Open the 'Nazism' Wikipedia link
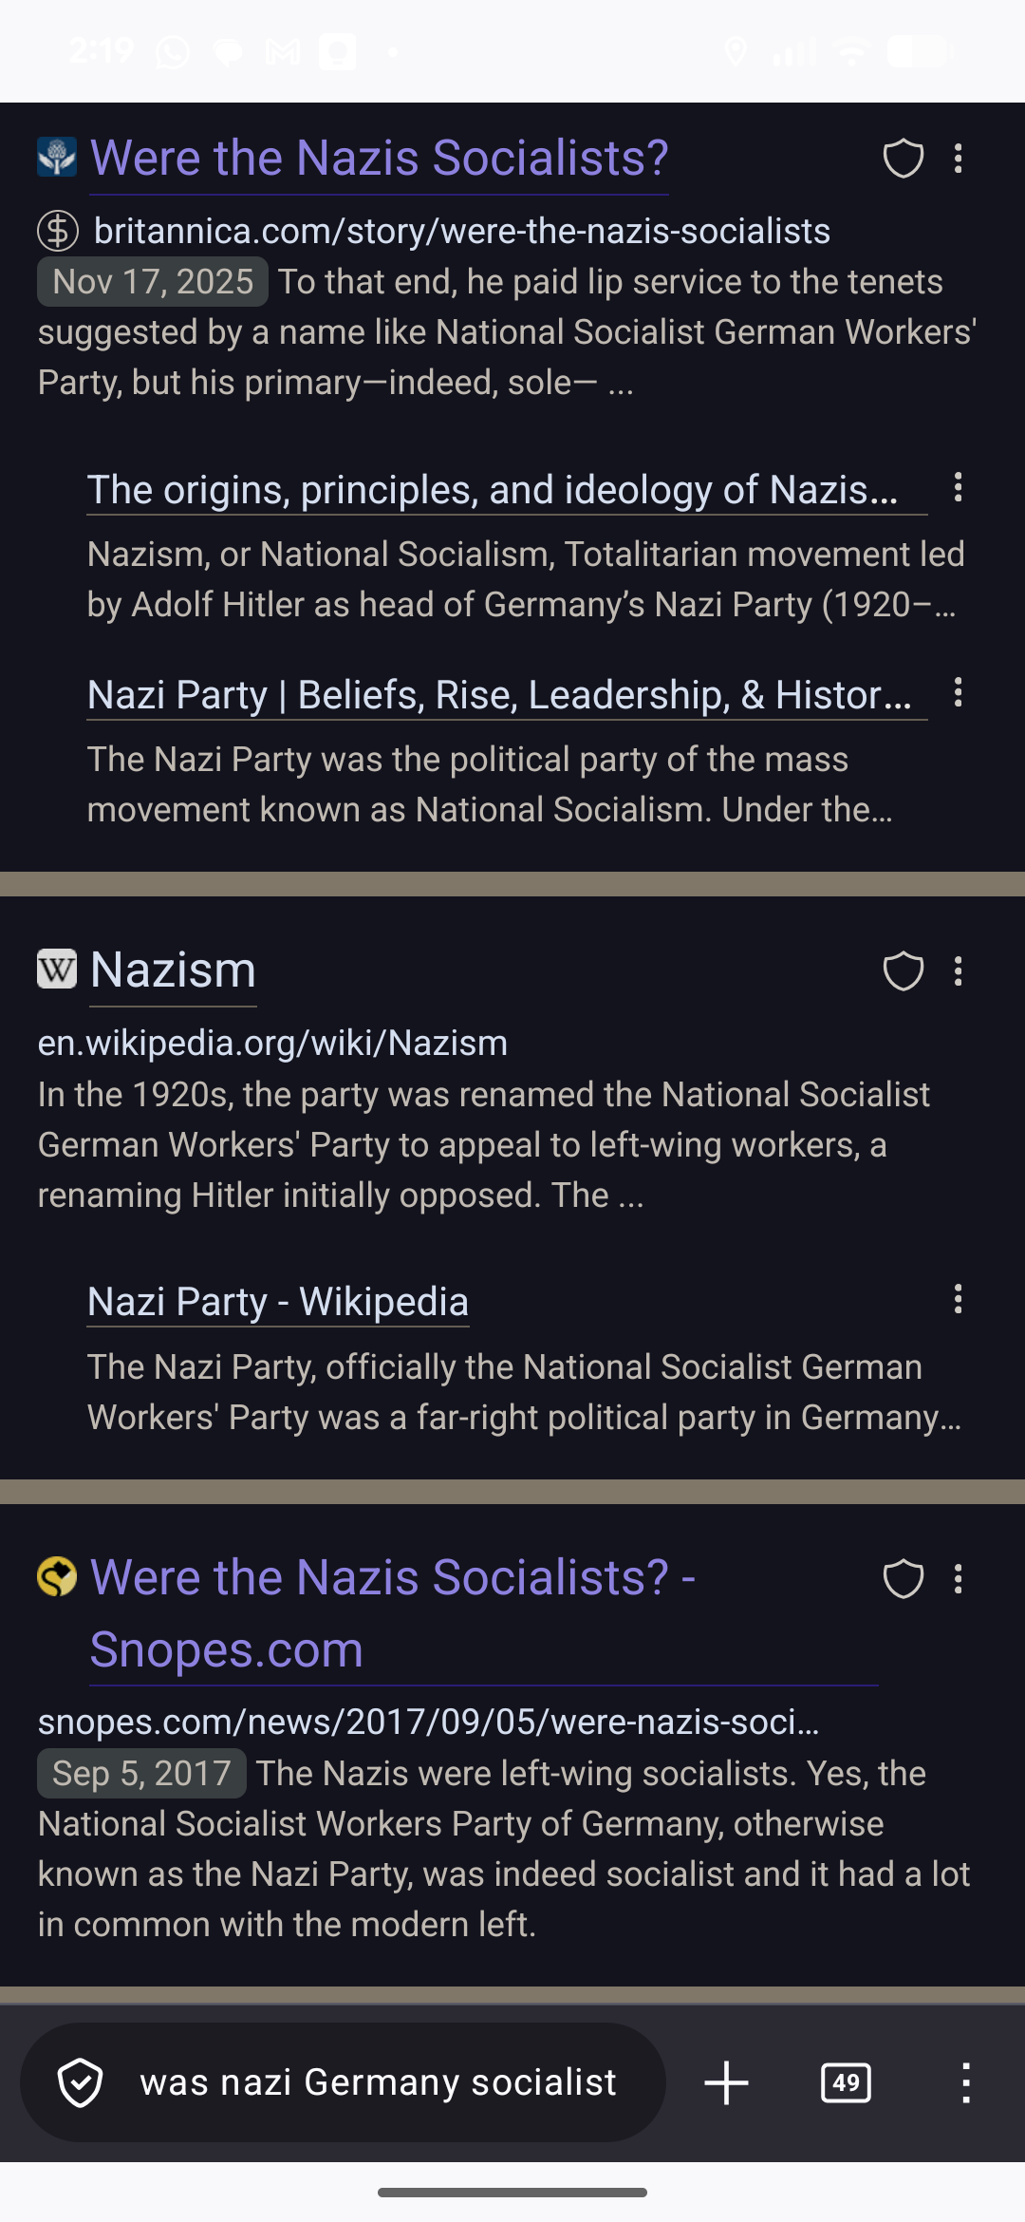Image resolution: width=1025 pixels, height=2222 pixels. point(174,970)
